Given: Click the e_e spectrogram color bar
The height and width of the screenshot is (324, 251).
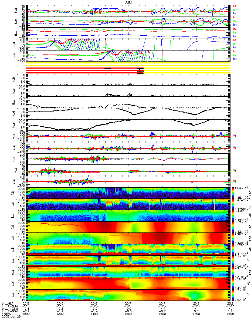Looking at the screenshot, I should click(x=233, y=295).
